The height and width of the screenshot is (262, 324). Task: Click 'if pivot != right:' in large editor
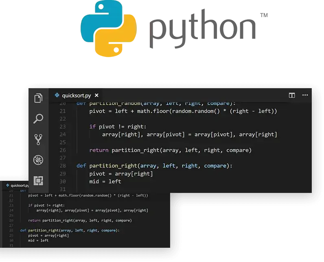(x=118, y=127)
